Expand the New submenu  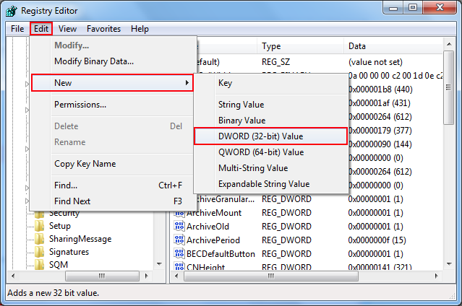(112, 83)
